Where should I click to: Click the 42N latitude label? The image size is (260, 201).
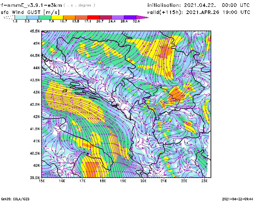click(x=36, y=117)
